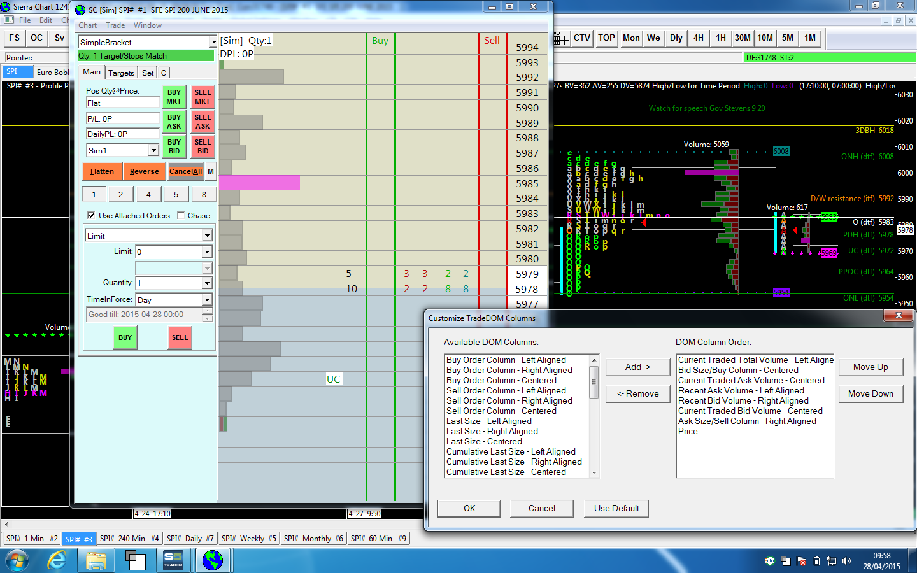Click the Move Up button
917x573 pixels.
point(870,367)
